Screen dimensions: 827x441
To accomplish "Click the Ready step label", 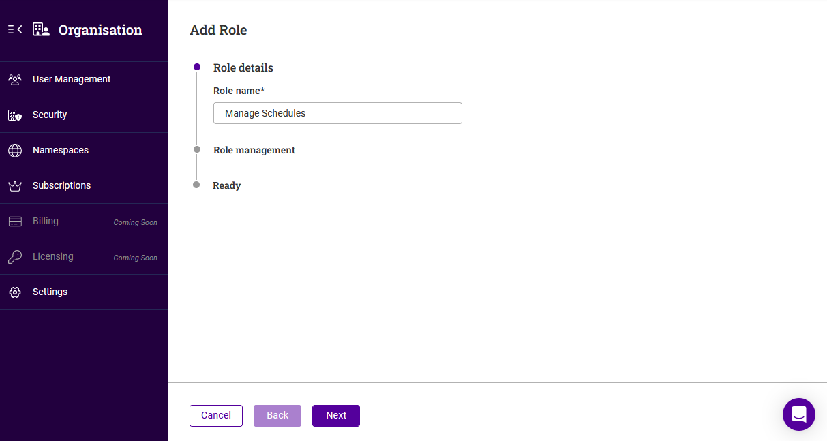I will point(227,185).
